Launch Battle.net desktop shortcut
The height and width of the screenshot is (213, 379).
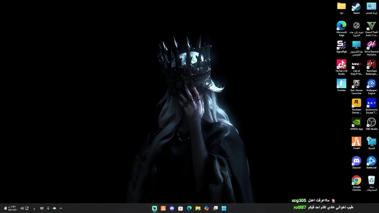tap(371, 163)
